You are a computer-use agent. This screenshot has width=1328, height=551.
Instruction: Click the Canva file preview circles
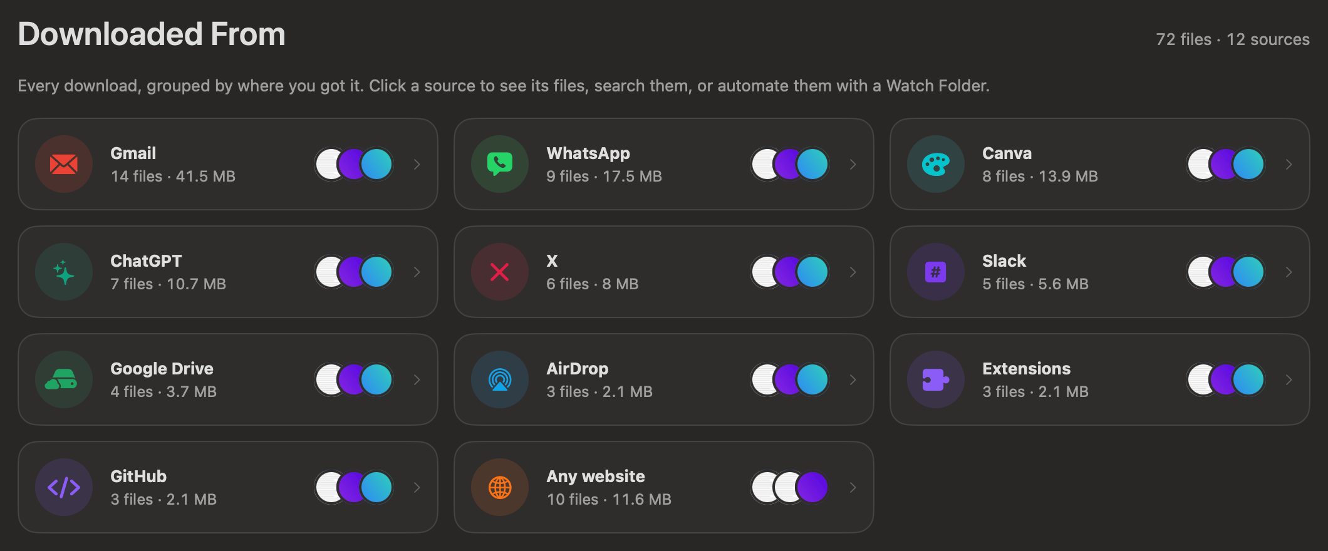click(x=1226, y=164)
